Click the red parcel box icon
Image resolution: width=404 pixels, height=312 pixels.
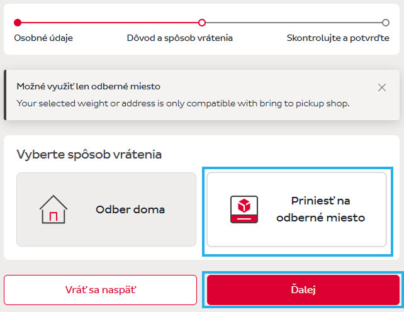244,209
